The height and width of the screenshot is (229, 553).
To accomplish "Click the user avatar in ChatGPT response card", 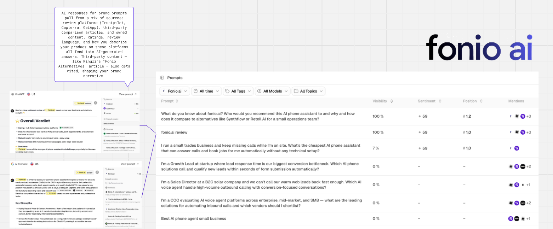I will pyautogui.click(x=96, y=103).
